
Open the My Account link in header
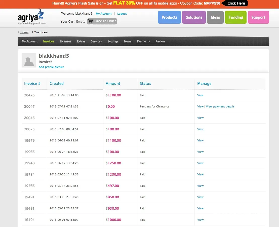pyautogui.click(x=104, y=14)
